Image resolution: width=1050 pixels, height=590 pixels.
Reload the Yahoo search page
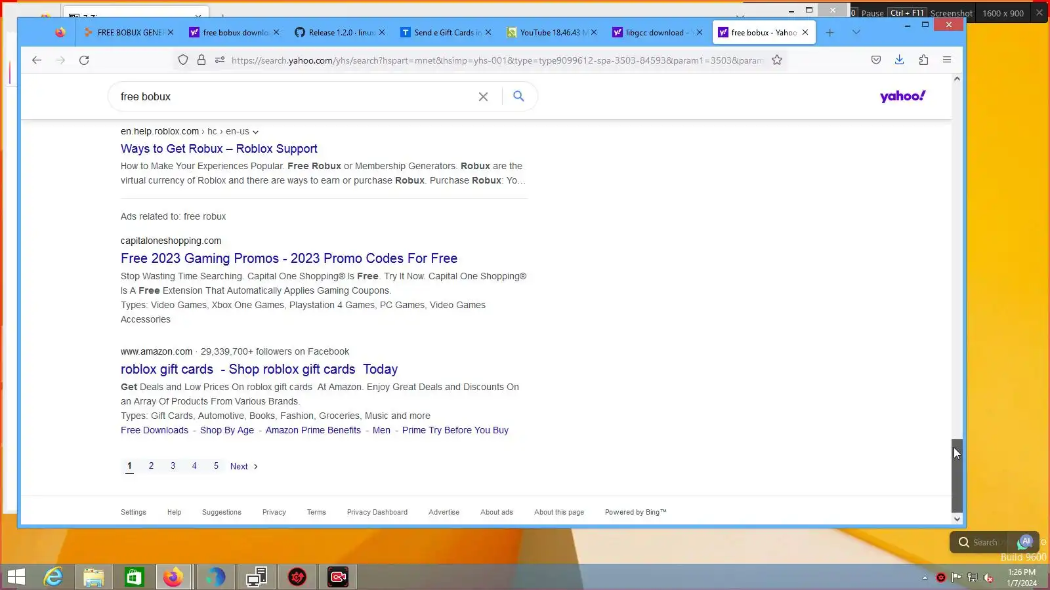tap(84, 60)
